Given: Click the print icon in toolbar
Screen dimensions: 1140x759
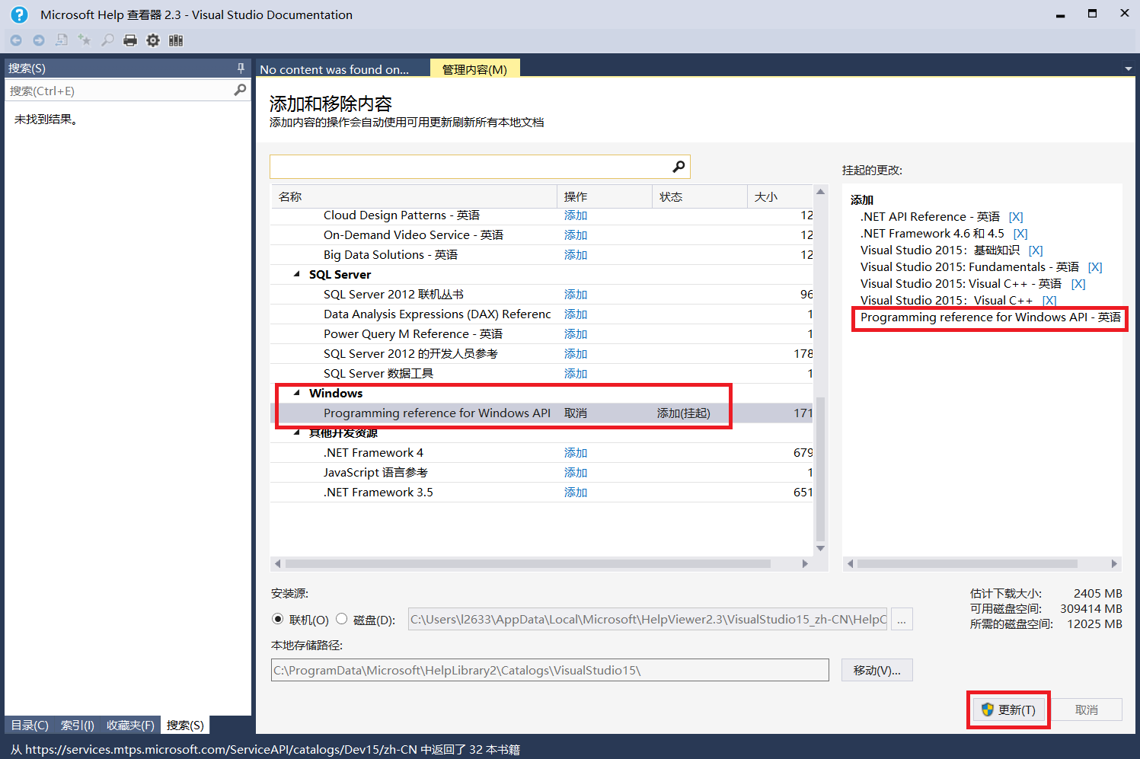Looking at the screenshot, I should (x=130, y=40).
